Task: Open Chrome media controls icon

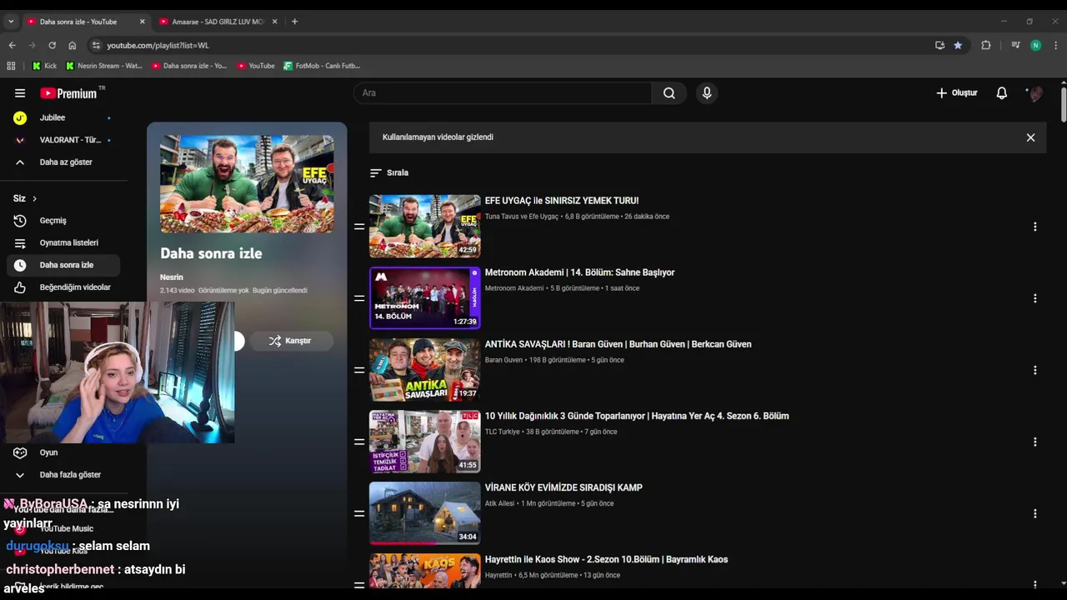Action: coord(1015,45)
